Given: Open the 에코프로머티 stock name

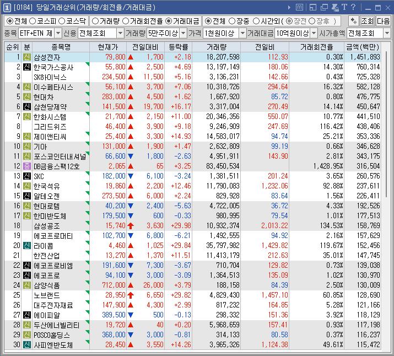Looking at the screenshot, I should click(x=53, y=236).
